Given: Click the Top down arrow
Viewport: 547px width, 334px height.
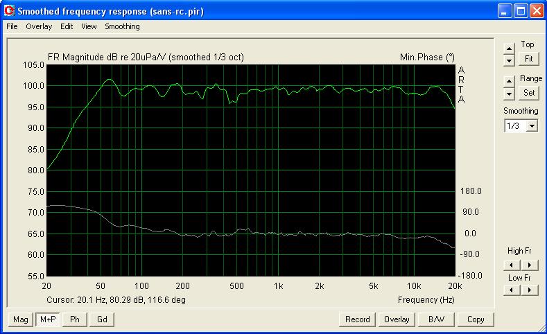Looking at the screenshot, I should tap(509, 61).
